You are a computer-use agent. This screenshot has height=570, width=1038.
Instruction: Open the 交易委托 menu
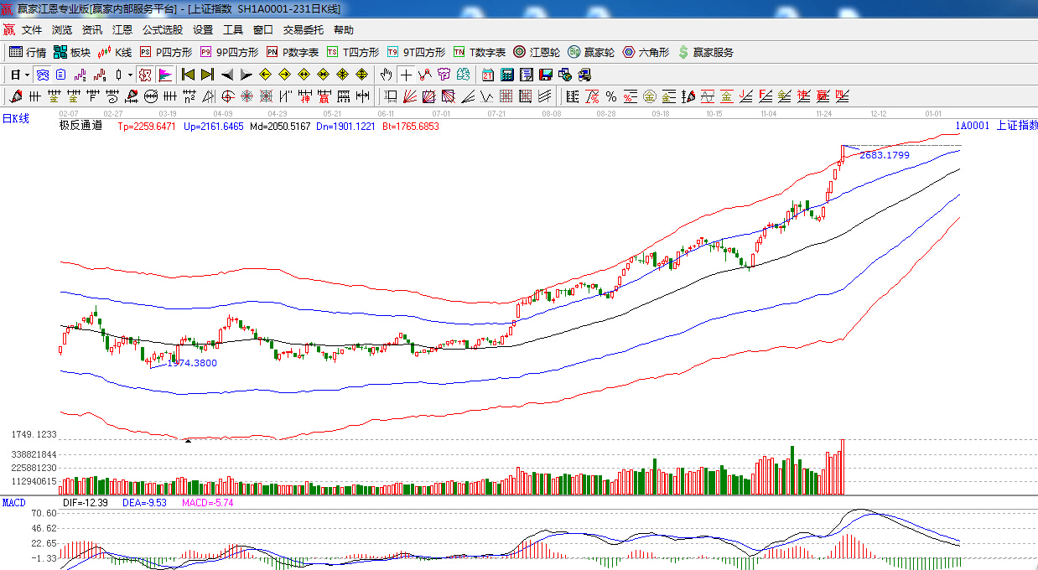(303, 30)
